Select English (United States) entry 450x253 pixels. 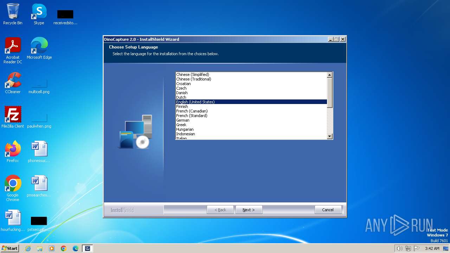[x=251, y=102]
